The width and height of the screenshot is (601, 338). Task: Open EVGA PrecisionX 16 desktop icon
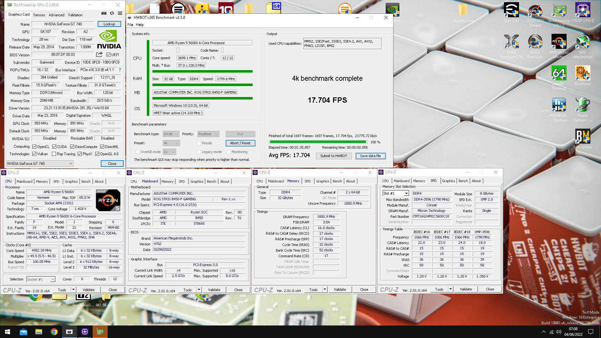tap(511, 46)
